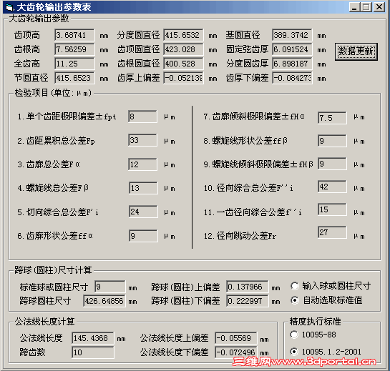Click the 齿廓形状公差ffα field
The image size is (390, 371).
[x=143, y=236]
